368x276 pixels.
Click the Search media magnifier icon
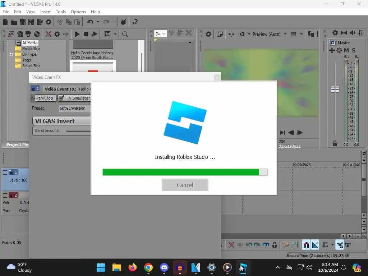pos(125,34)
